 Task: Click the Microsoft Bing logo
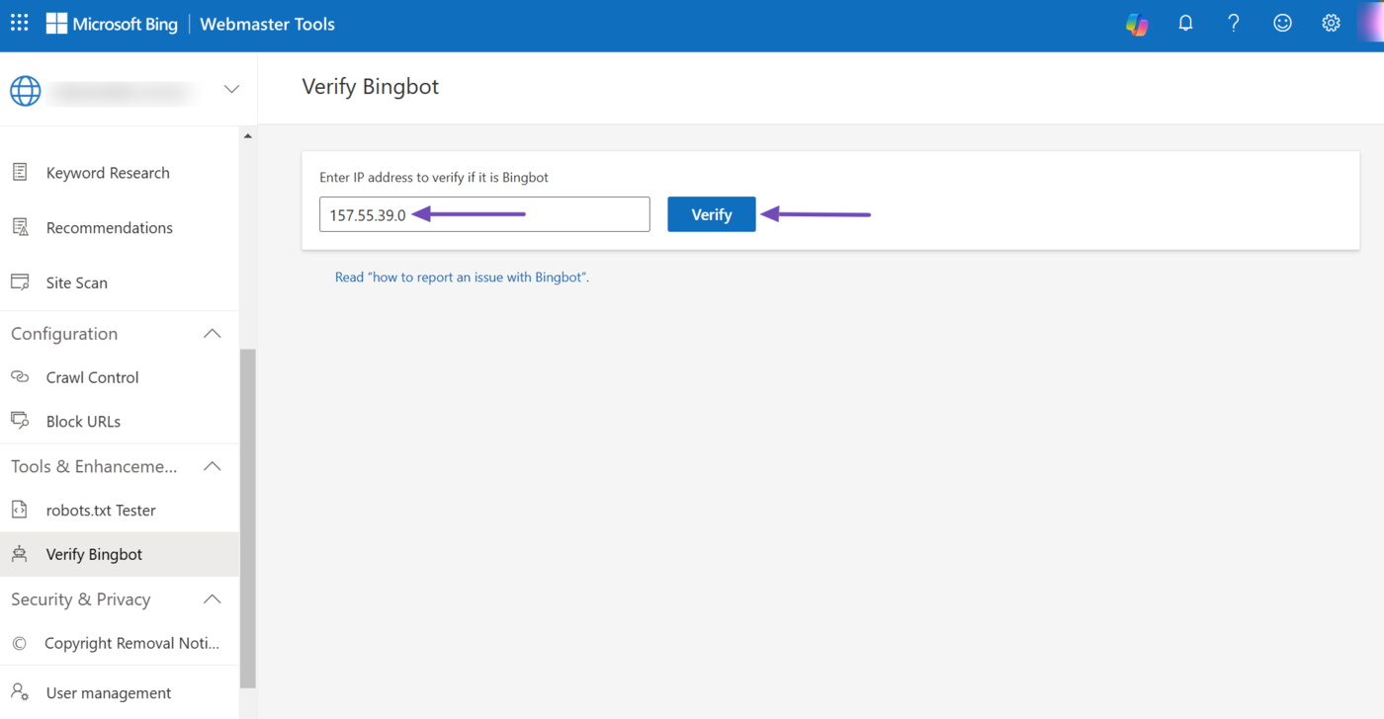pos(112,24)
